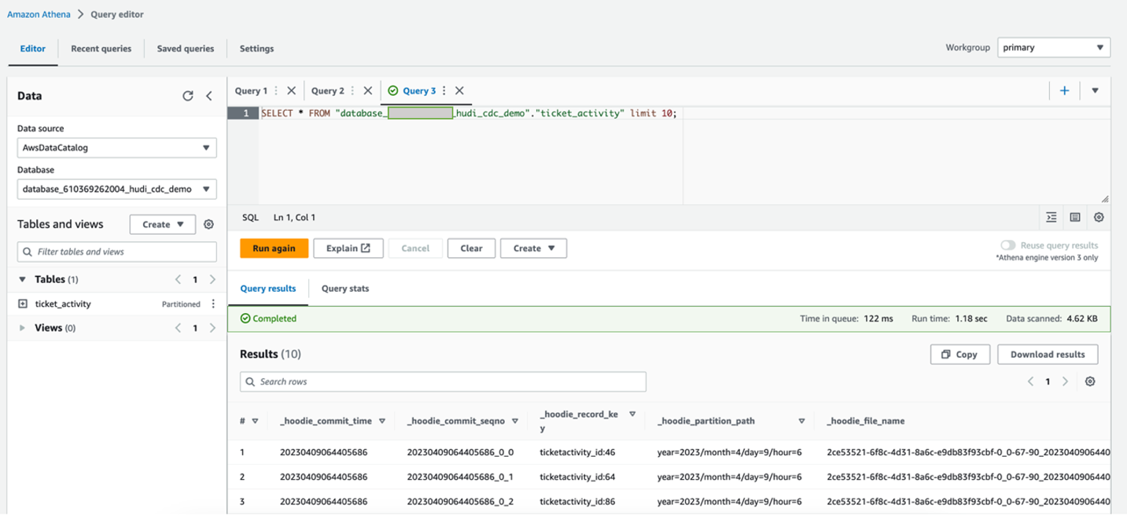
Task: Click the Search rows input field
Action: point(443,382)
